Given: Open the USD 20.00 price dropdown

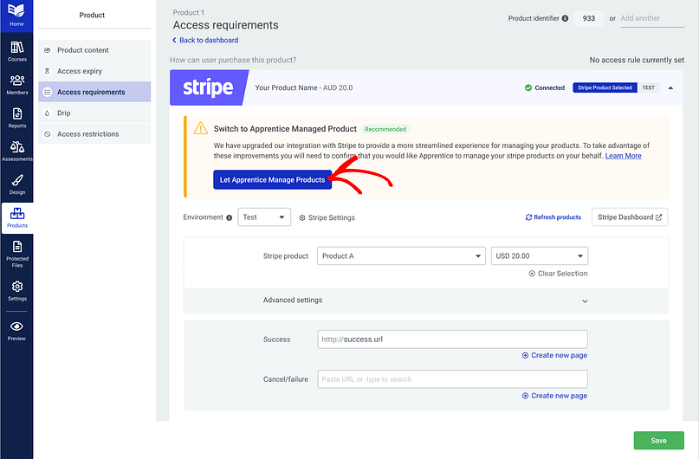Looking at the screenshot, I should pyautogui.click(x=540, y=256).
